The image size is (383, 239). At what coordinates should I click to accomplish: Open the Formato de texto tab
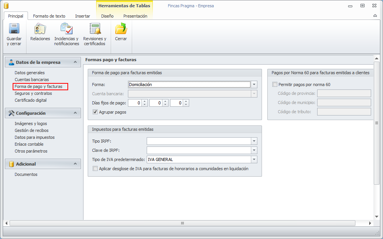[49, 16]
